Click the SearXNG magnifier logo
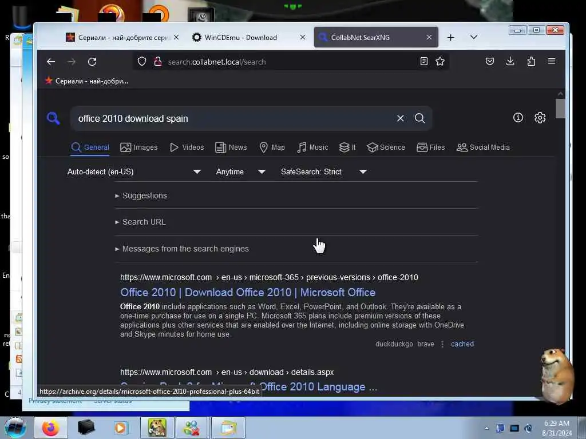This screenshot has width=586, height=439. click(53, 118)
